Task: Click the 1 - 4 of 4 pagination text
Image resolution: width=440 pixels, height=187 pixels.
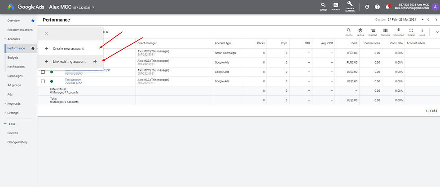Action: (431, 111)
